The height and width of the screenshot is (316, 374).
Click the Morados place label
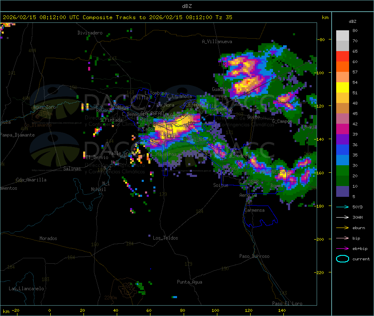point(48,238)
